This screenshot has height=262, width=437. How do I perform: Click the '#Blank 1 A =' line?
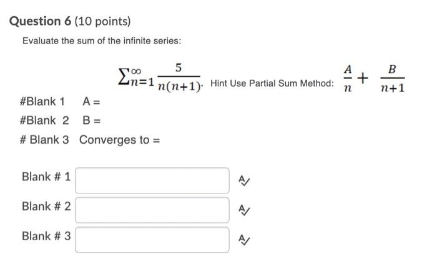coord(60,101)
